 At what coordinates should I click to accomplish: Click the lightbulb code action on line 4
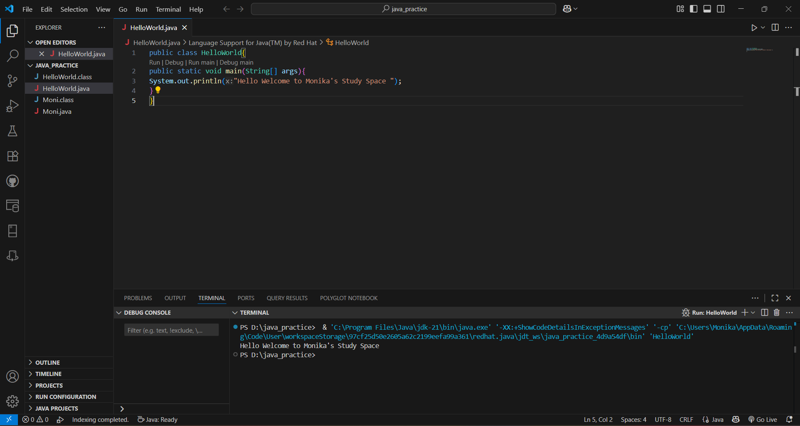(x=158, y=90)
